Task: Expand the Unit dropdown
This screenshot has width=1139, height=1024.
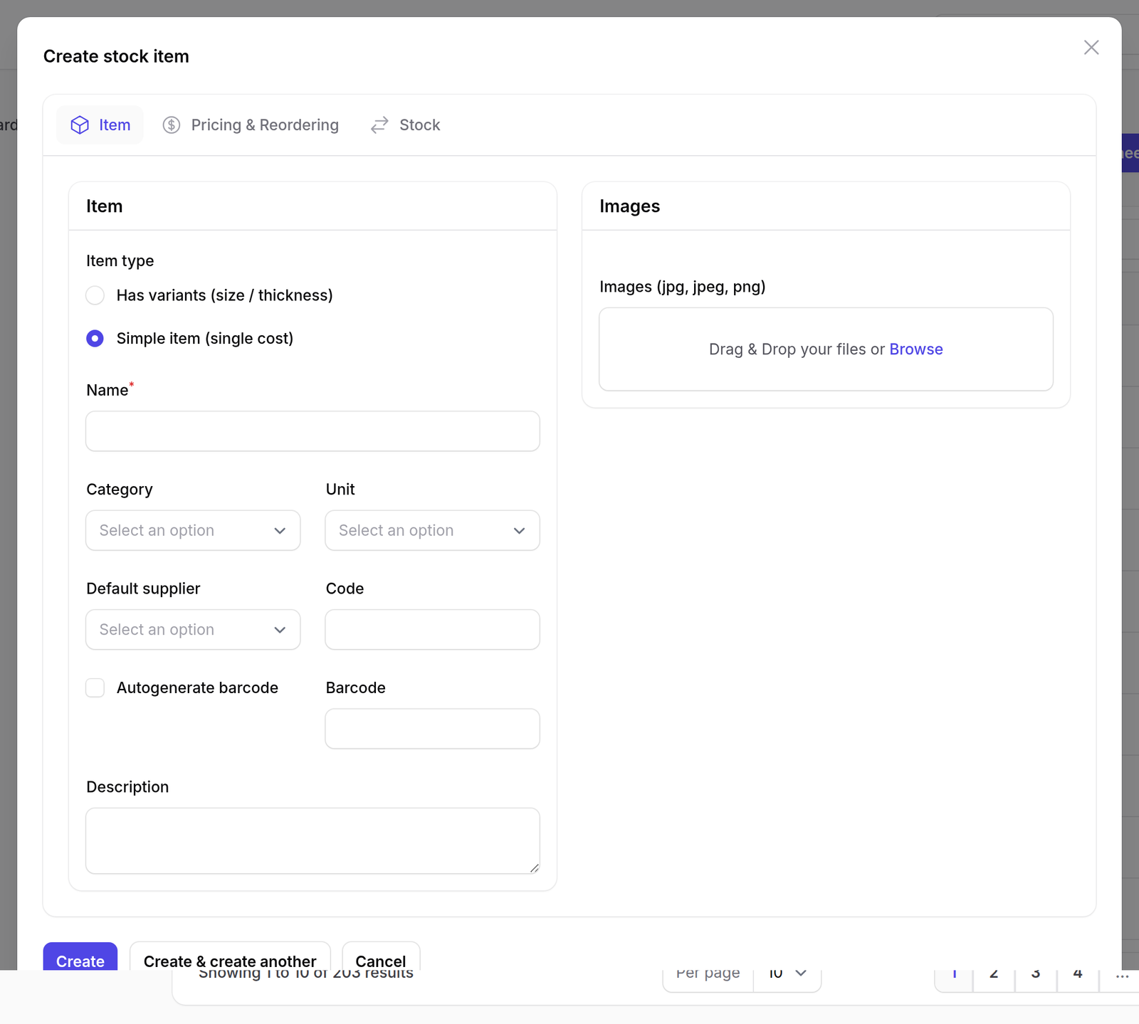Action: coord(432,530)
